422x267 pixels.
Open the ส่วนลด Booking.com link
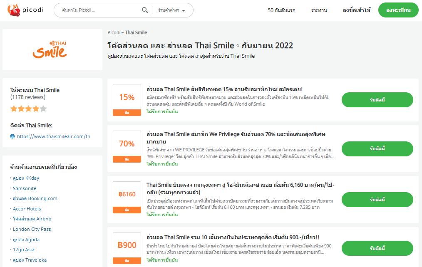(35, 198)
